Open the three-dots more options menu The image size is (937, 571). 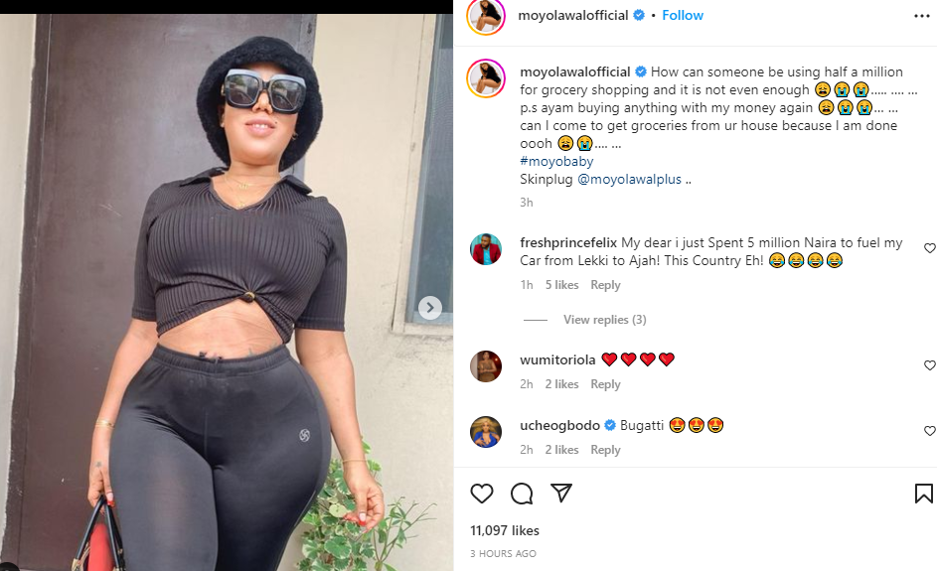click(x=921, y=16)
